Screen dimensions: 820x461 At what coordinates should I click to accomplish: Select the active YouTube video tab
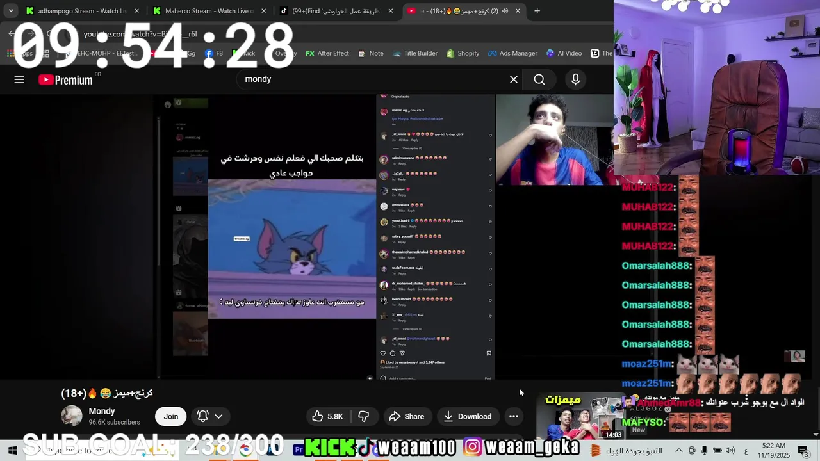click(463, 11)
